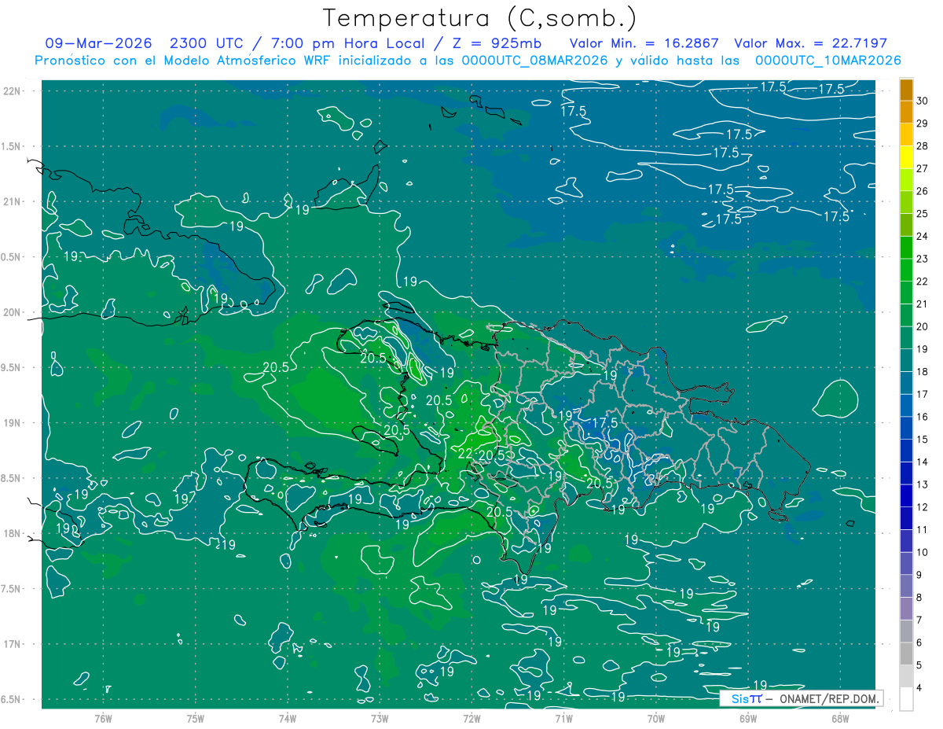The height and width of the screenshot is (729, 943).
Task: Click the "74W" longitude axis label
Action: [x=287, y=718]
